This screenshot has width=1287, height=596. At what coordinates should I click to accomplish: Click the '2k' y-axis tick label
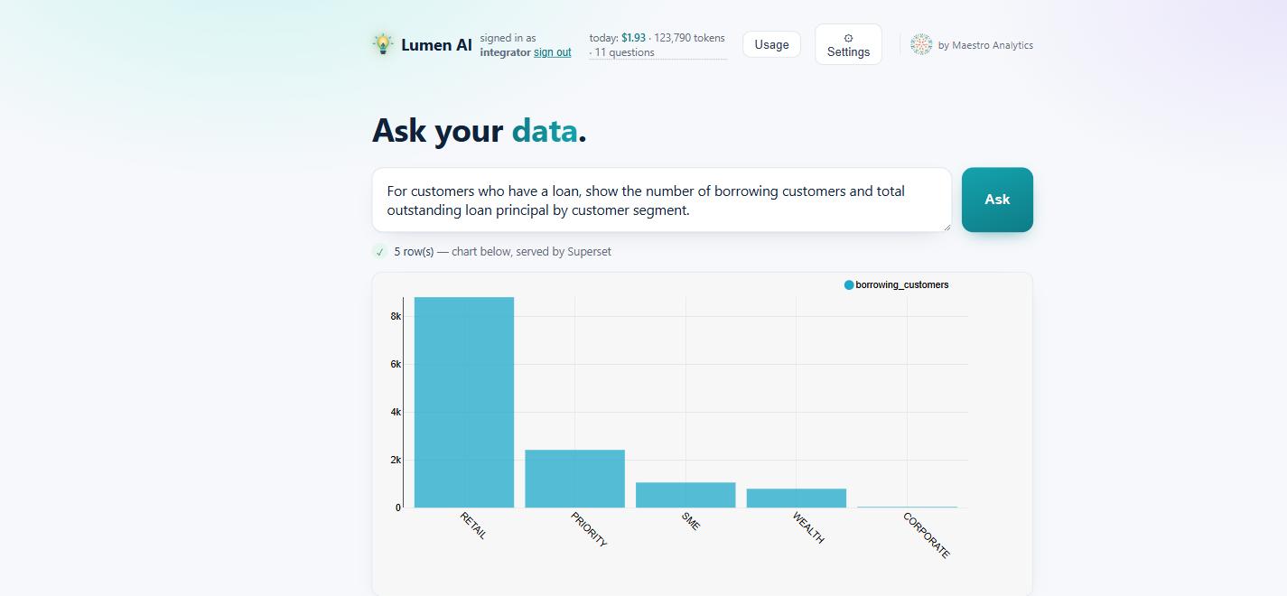[x=396, y=460]
